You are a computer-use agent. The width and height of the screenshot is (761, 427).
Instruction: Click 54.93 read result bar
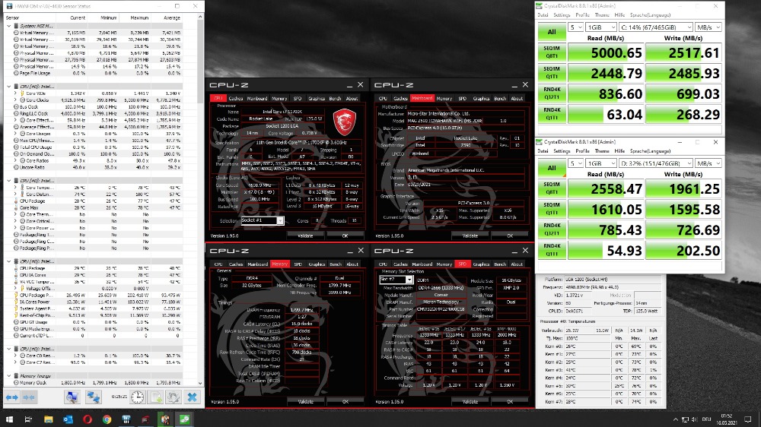[x=606, y=250]
